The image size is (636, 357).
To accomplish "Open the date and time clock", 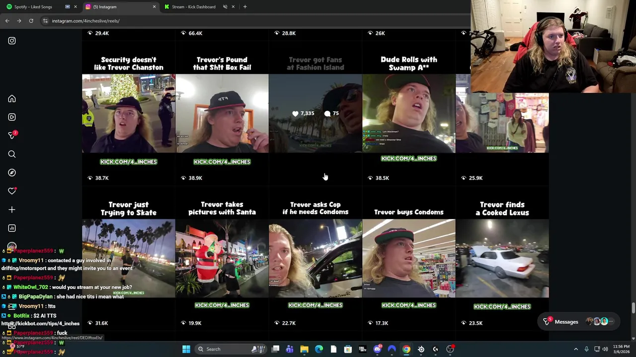I will [621, 349].
